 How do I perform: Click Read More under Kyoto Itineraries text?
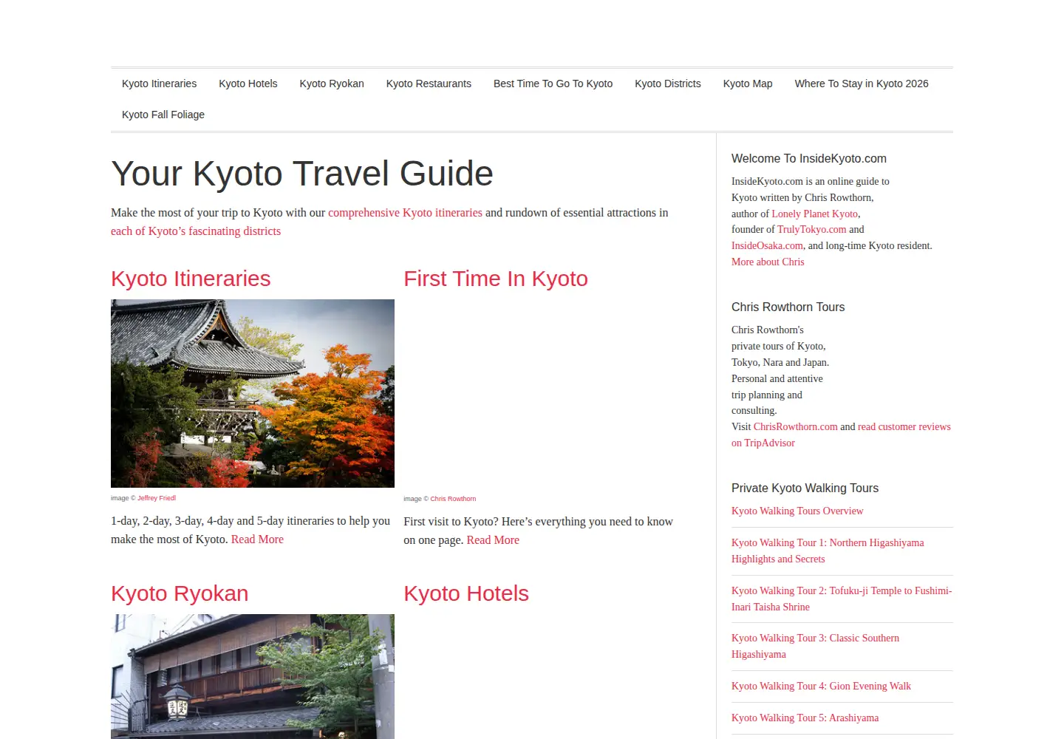(257, 539)
